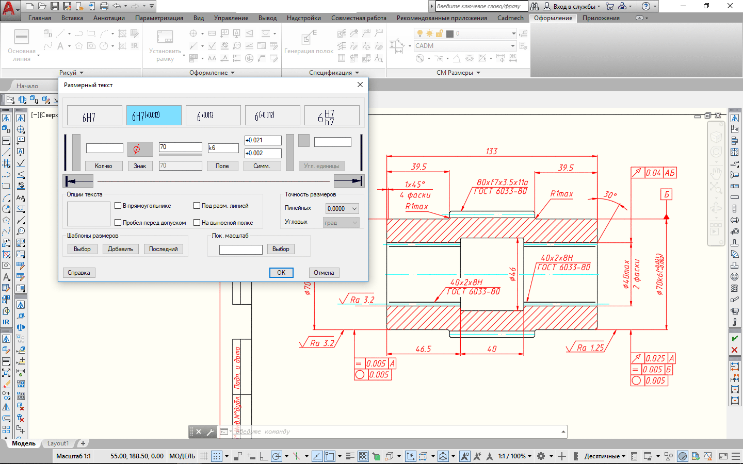Click the Добавить template button

coord(120,249)
